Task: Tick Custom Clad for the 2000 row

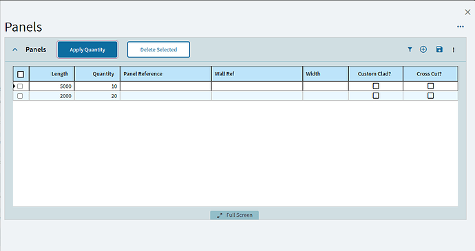Action: (376, 95)
